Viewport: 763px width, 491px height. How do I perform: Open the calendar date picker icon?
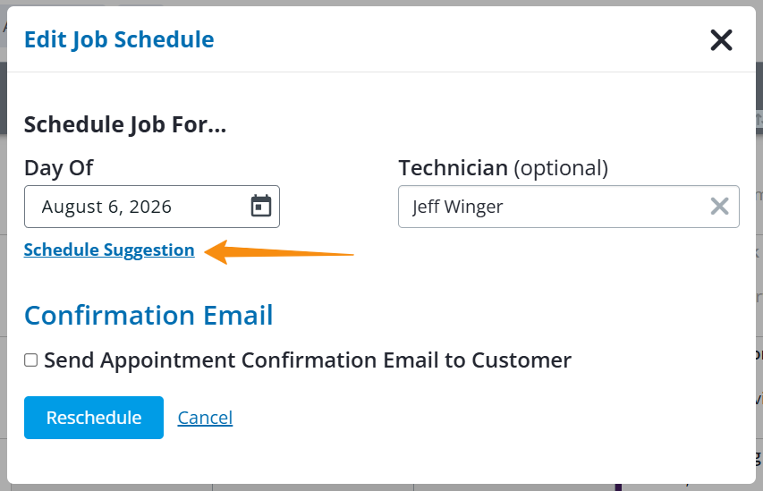tap(261, 206)
